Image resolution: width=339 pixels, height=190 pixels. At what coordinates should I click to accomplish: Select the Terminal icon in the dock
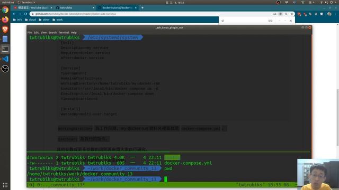[x=5, y=49]
